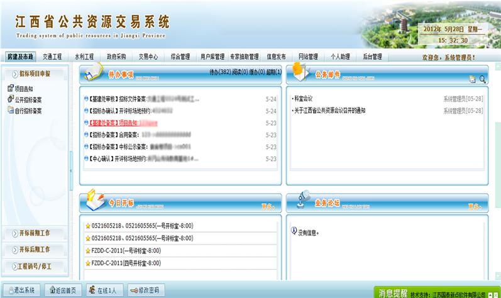This screenshot has height=298, width=501.
Task: Open the red 【基建处备案】项目告知 item
Action: (x=123, y=123)
